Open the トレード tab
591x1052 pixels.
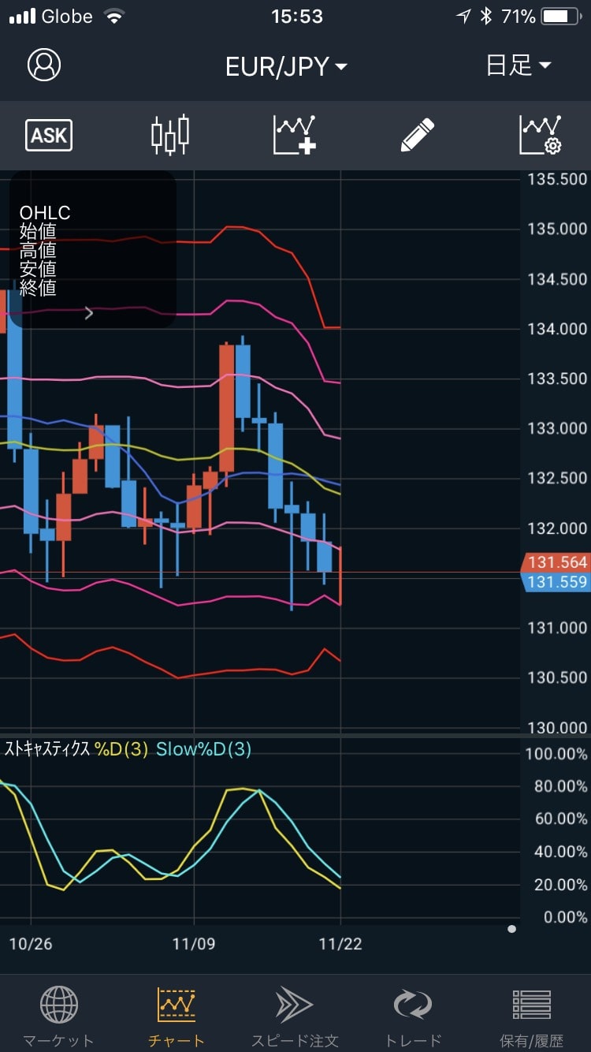coord(413,1016)
